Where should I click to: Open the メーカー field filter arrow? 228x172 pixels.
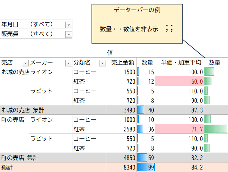click(x=69, y=63)
